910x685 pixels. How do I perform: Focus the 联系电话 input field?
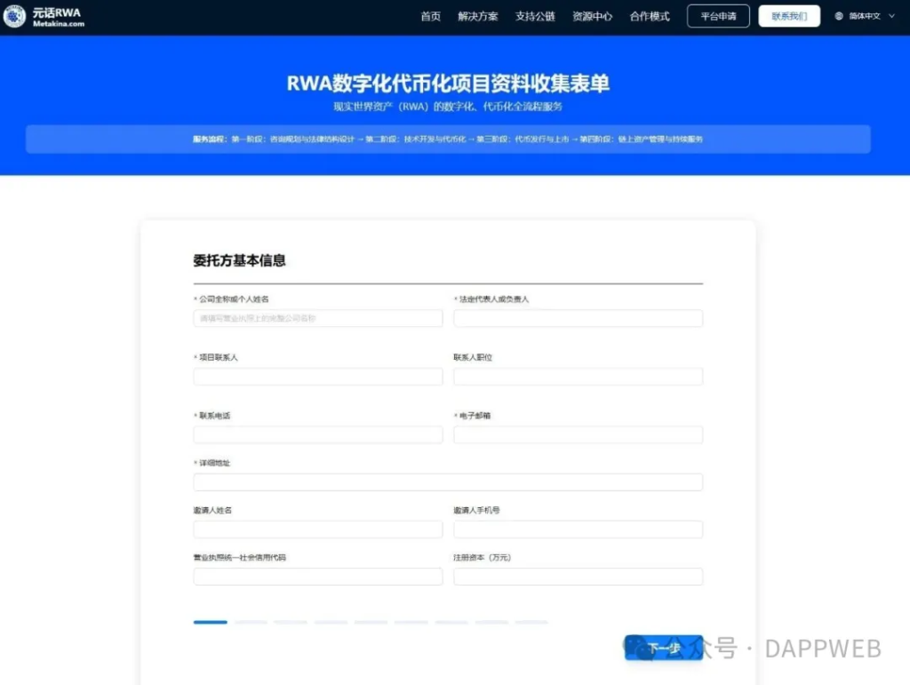pyautogui.click(x=318, y=434)
